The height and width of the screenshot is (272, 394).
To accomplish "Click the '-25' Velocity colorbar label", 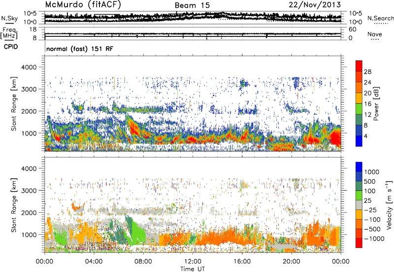I will click(x=370, y=210).
